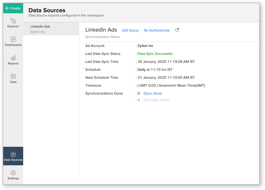
Task: Open the Data table icon
Action: click(13, 76)
